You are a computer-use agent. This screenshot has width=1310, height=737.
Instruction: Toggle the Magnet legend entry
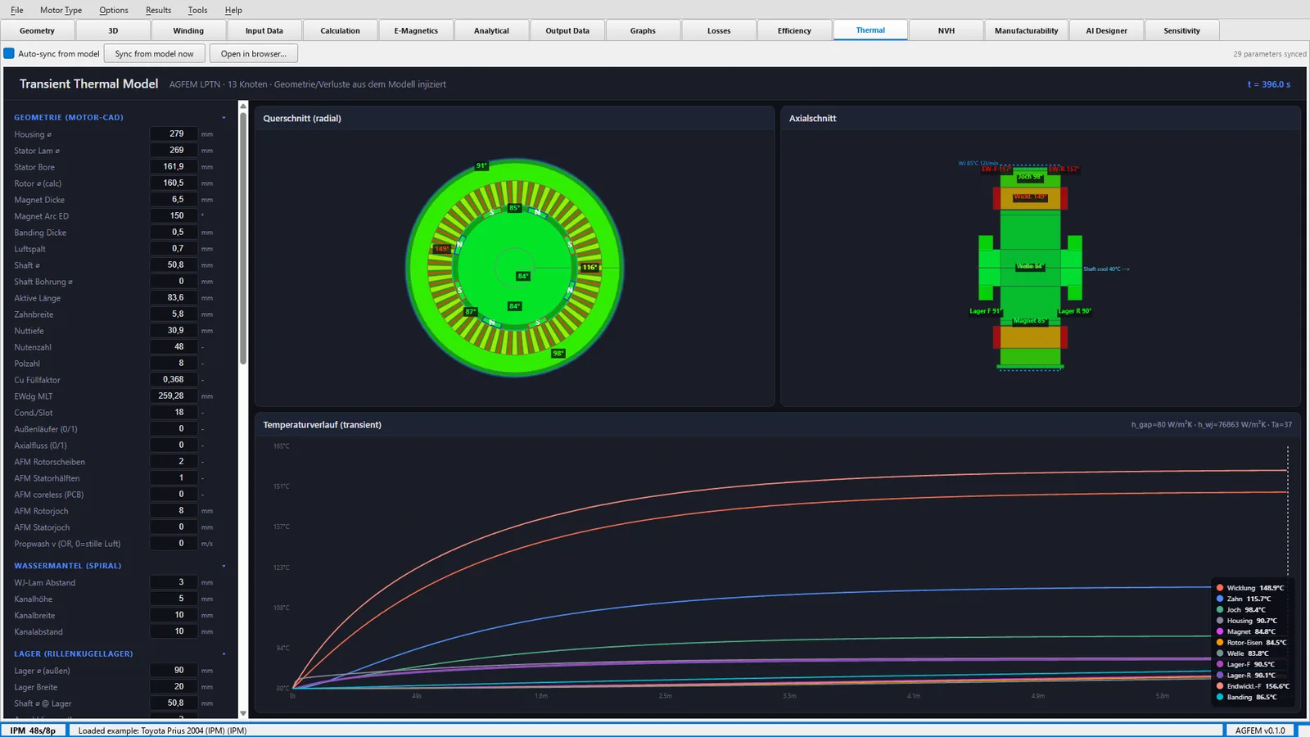1246,631
